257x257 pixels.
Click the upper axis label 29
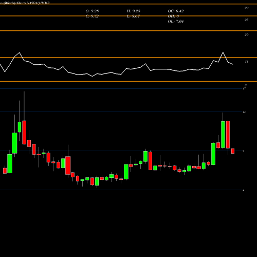pyautogui.click(x=246, y=8)
